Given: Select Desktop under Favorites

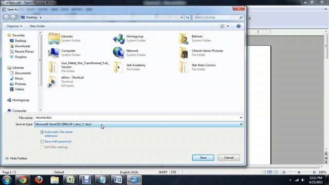Looking at the screenshot, I should [18, 41].
